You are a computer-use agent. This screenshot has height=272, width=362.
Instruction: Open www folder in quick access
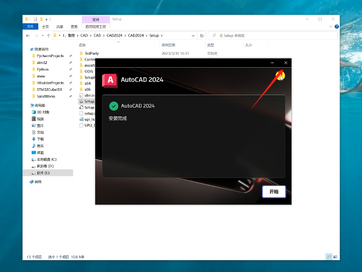[41, 76]
